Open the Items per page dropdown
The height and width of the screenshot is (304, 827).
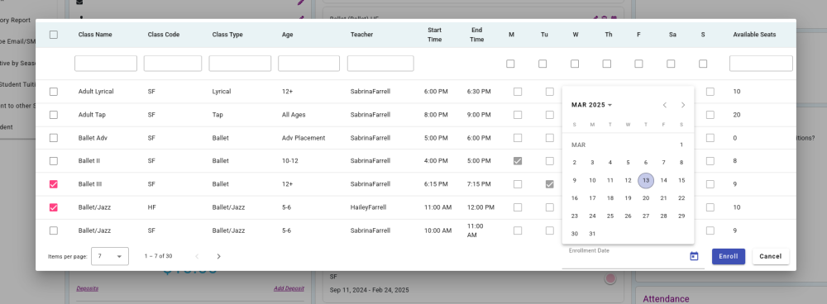tap(110, 256)
